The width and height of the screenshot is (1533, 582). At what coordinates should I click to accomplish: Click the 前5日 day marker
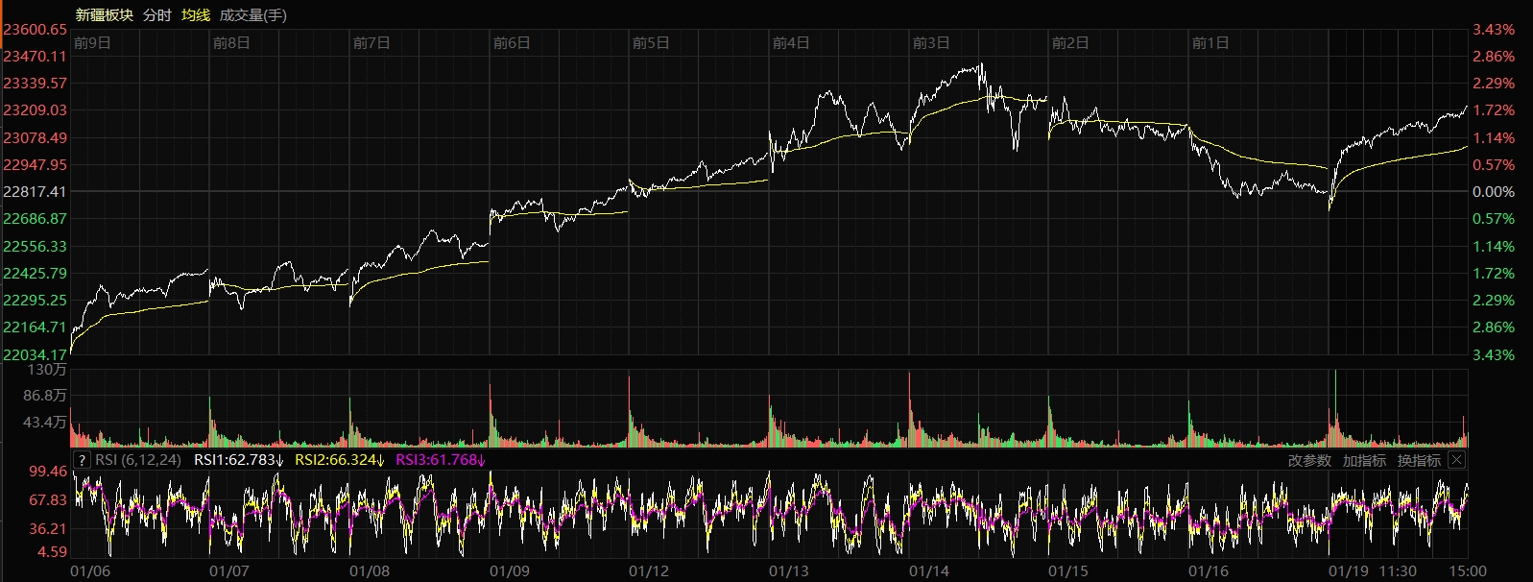(x=651, y=42)
